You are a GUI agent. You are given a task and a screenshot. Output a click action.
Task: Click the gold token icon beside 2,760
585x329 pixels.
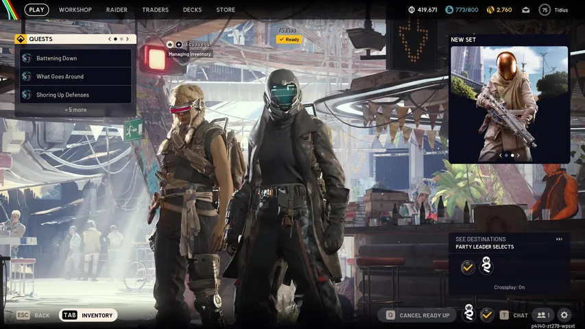pos(490,10)
